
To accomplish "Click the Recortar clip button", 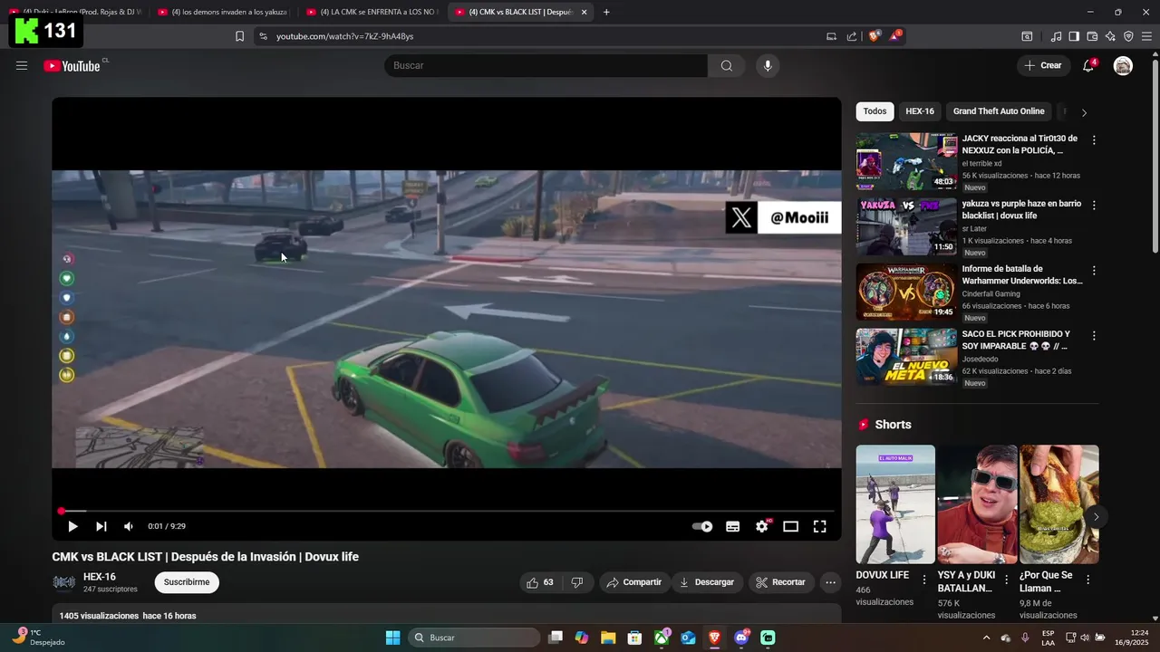I will [781, 582].
